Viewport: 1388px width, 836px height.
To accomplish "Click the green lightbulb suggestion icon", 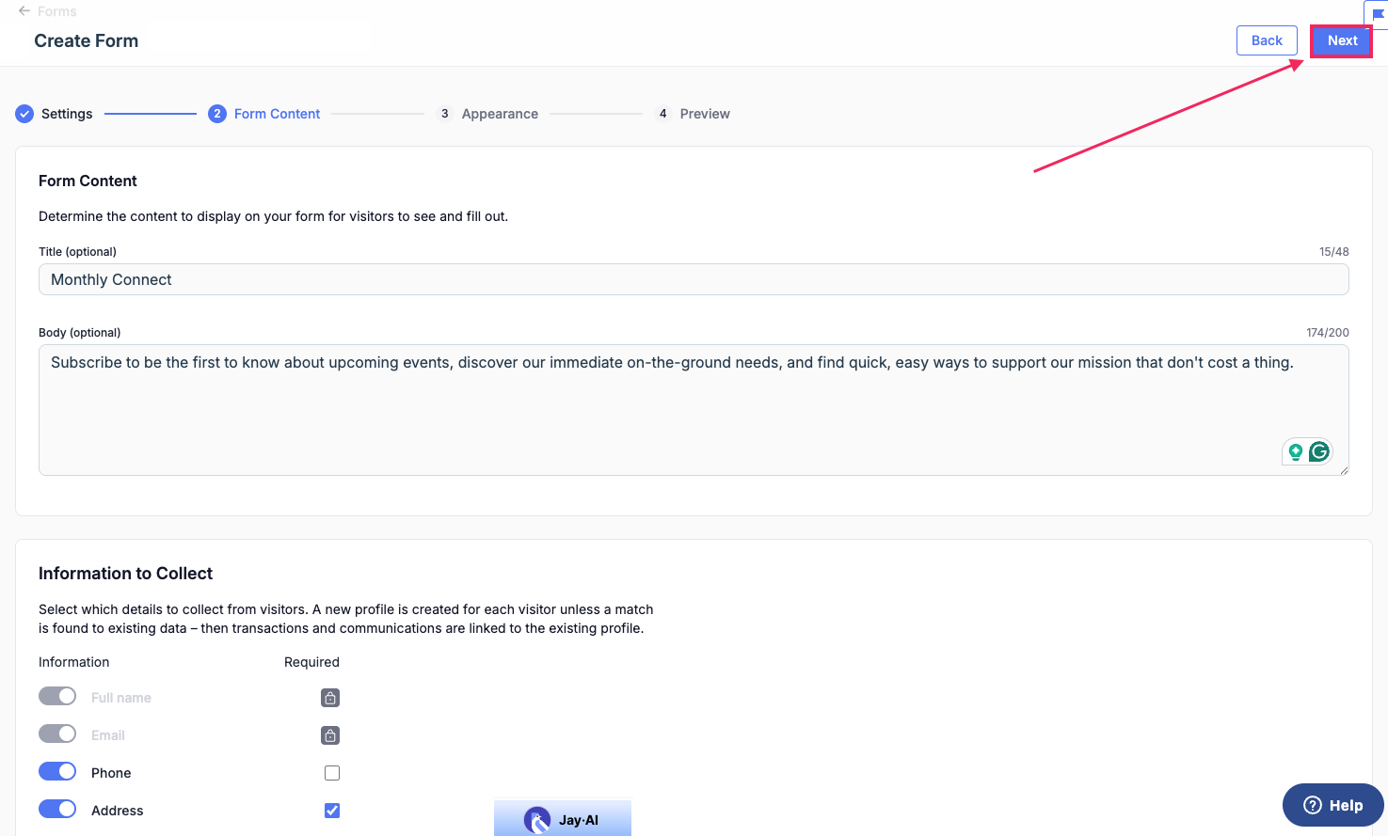I will coord(1296,452).
